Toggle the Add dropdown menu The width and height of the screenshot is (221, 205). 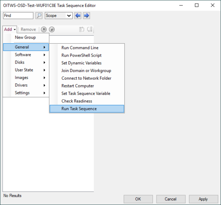(x=10, y=29)
